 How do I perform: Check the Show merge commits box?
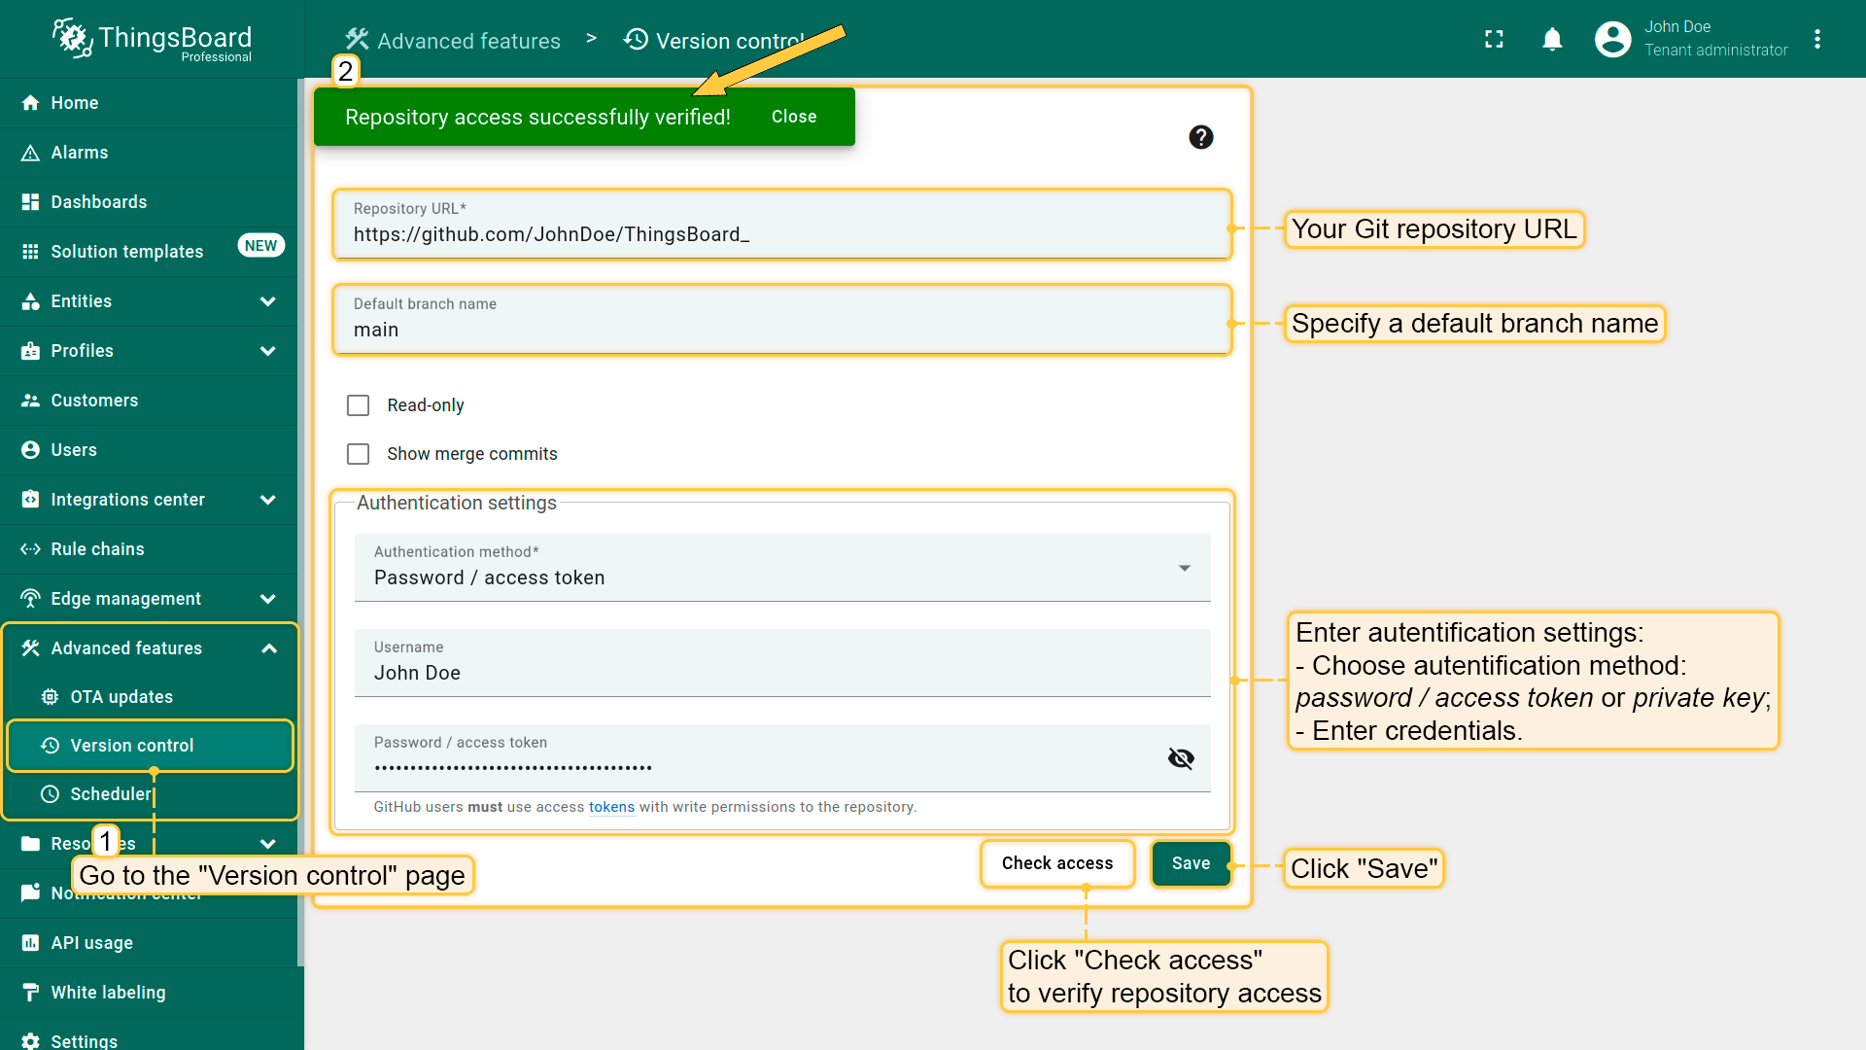(359, 454)
